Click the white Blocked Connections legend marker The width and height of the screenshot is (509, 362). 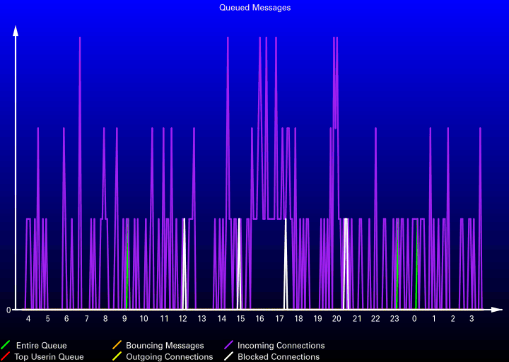coord(228,357)
